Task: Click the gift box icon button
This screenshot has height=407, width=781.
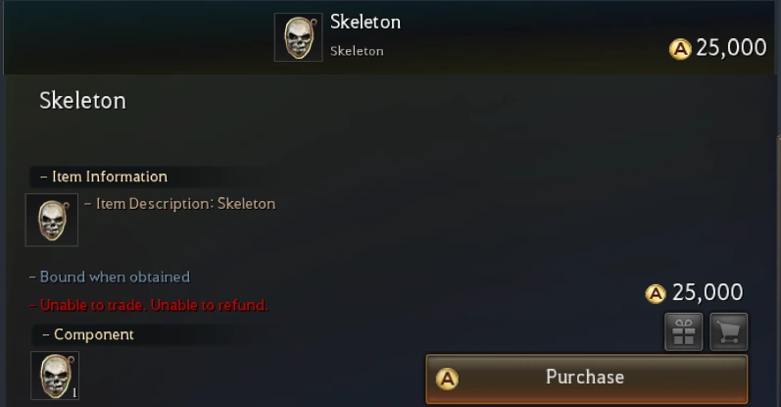Action: [683, 331]
